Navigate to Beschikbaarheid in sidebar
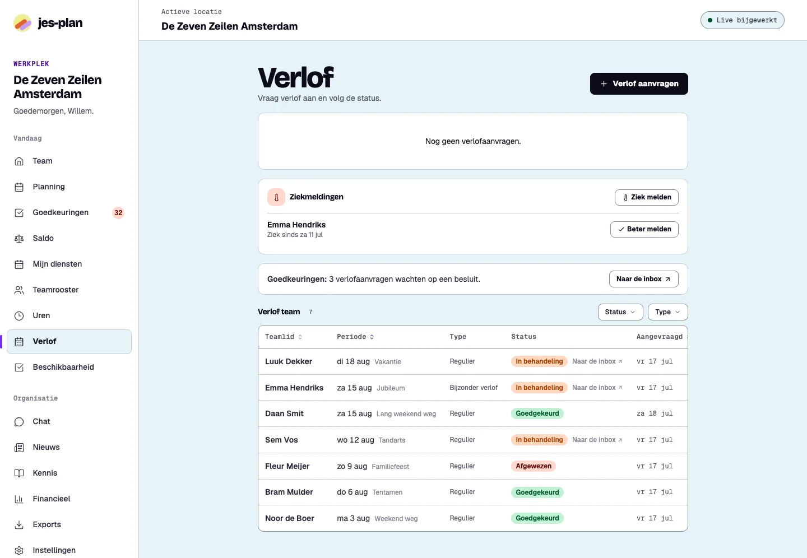The height and width of the screenshot is (558, 807). pos(69,368)
